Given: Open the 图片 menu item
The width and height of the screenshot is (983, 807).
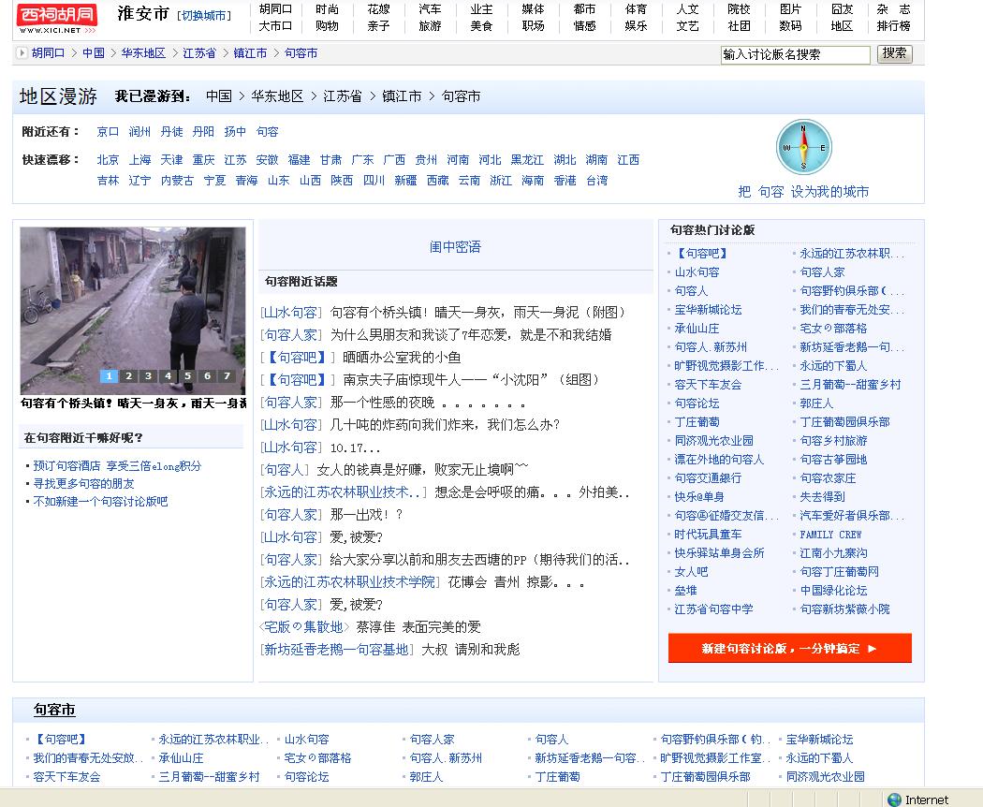Looking at the screenshot, I should [790, 9].
